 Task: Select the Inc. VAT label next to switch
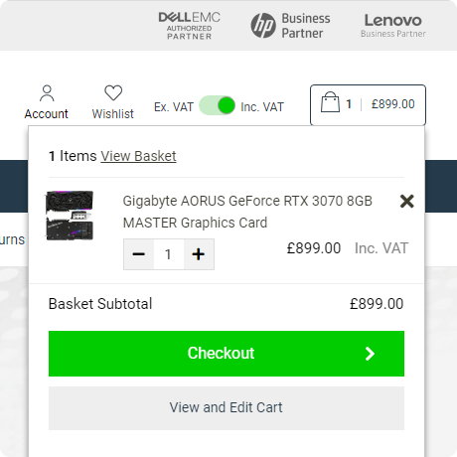click(262, 107)
